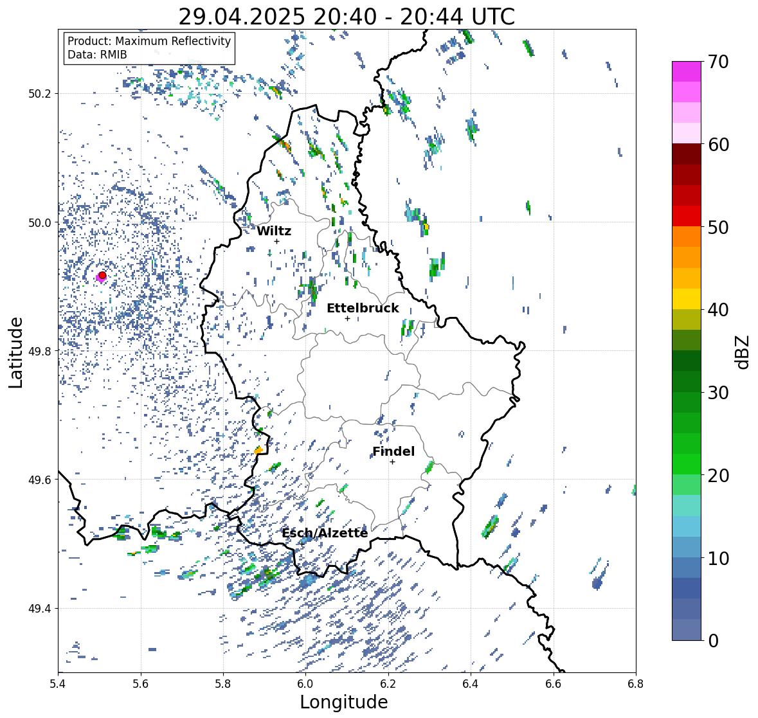
Task: Click the yellow 40 dBZ colorbar segment
Action: tap(687, 299)
